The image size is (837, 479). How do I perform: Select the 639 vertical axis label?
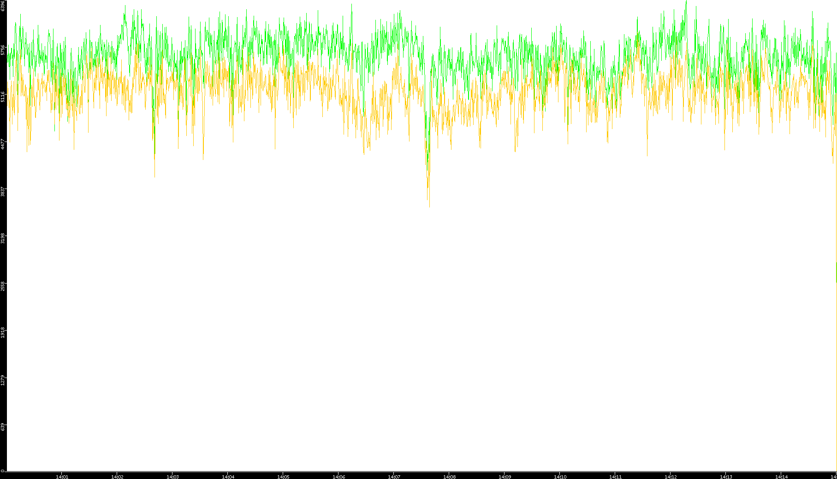click(3, 427)
